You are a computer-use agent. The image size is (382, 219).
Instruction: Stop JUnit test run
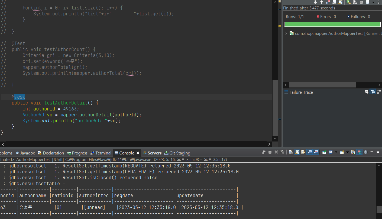tap(361, 2)
